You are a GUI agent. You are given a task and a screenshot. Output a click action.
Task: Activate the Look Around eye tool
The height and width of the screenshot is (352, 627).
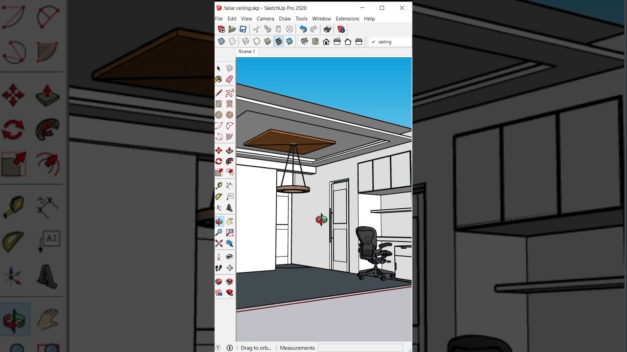229,257
